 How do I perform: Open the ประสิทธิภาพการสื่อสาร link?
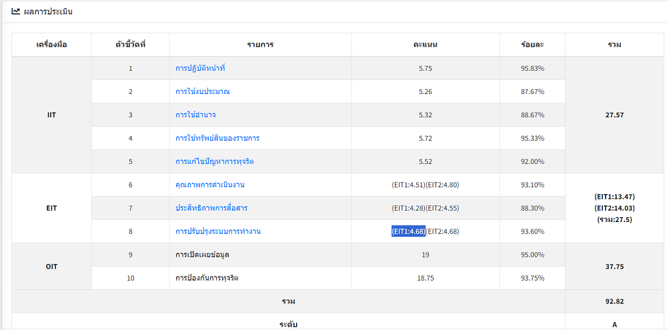[x=211, y=209]
